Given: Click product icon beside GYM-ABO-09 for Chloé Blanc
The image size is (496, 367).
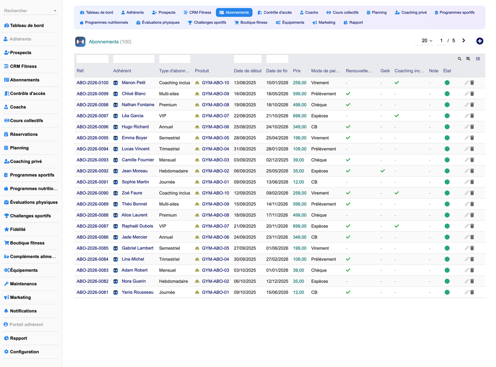Looking at the screenshot, I should pos(197,94).
